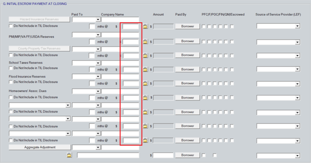Check Do Not Include in TIL Disclosure under School Taxes Reserves
The width and height of the screenshot is (311, 163).
click(11, 68)
